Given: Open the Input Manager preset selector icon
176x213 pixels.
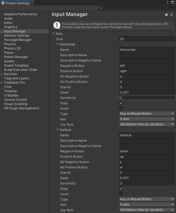Looking at the screenshot, I should pyautogui.click(x=171, y=15).
